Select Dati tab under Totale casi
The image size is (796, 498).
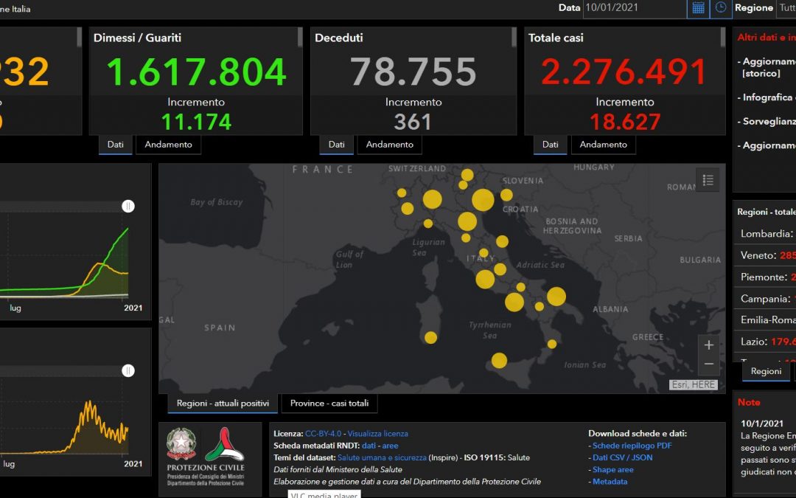pos(550,145)
